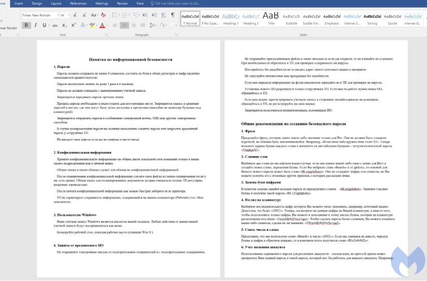Expand highlight color dropdown arrow
Image resolution: width=427 pixels, height=281 pixels.
coord(97,25)
